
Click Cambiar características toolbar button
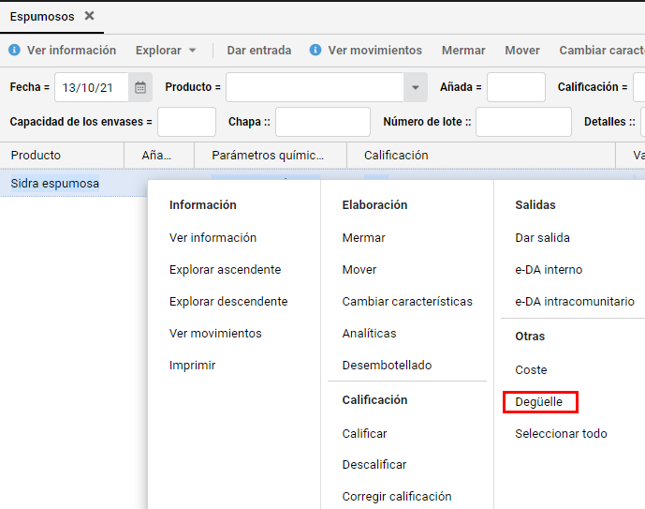tap(602, 51)
